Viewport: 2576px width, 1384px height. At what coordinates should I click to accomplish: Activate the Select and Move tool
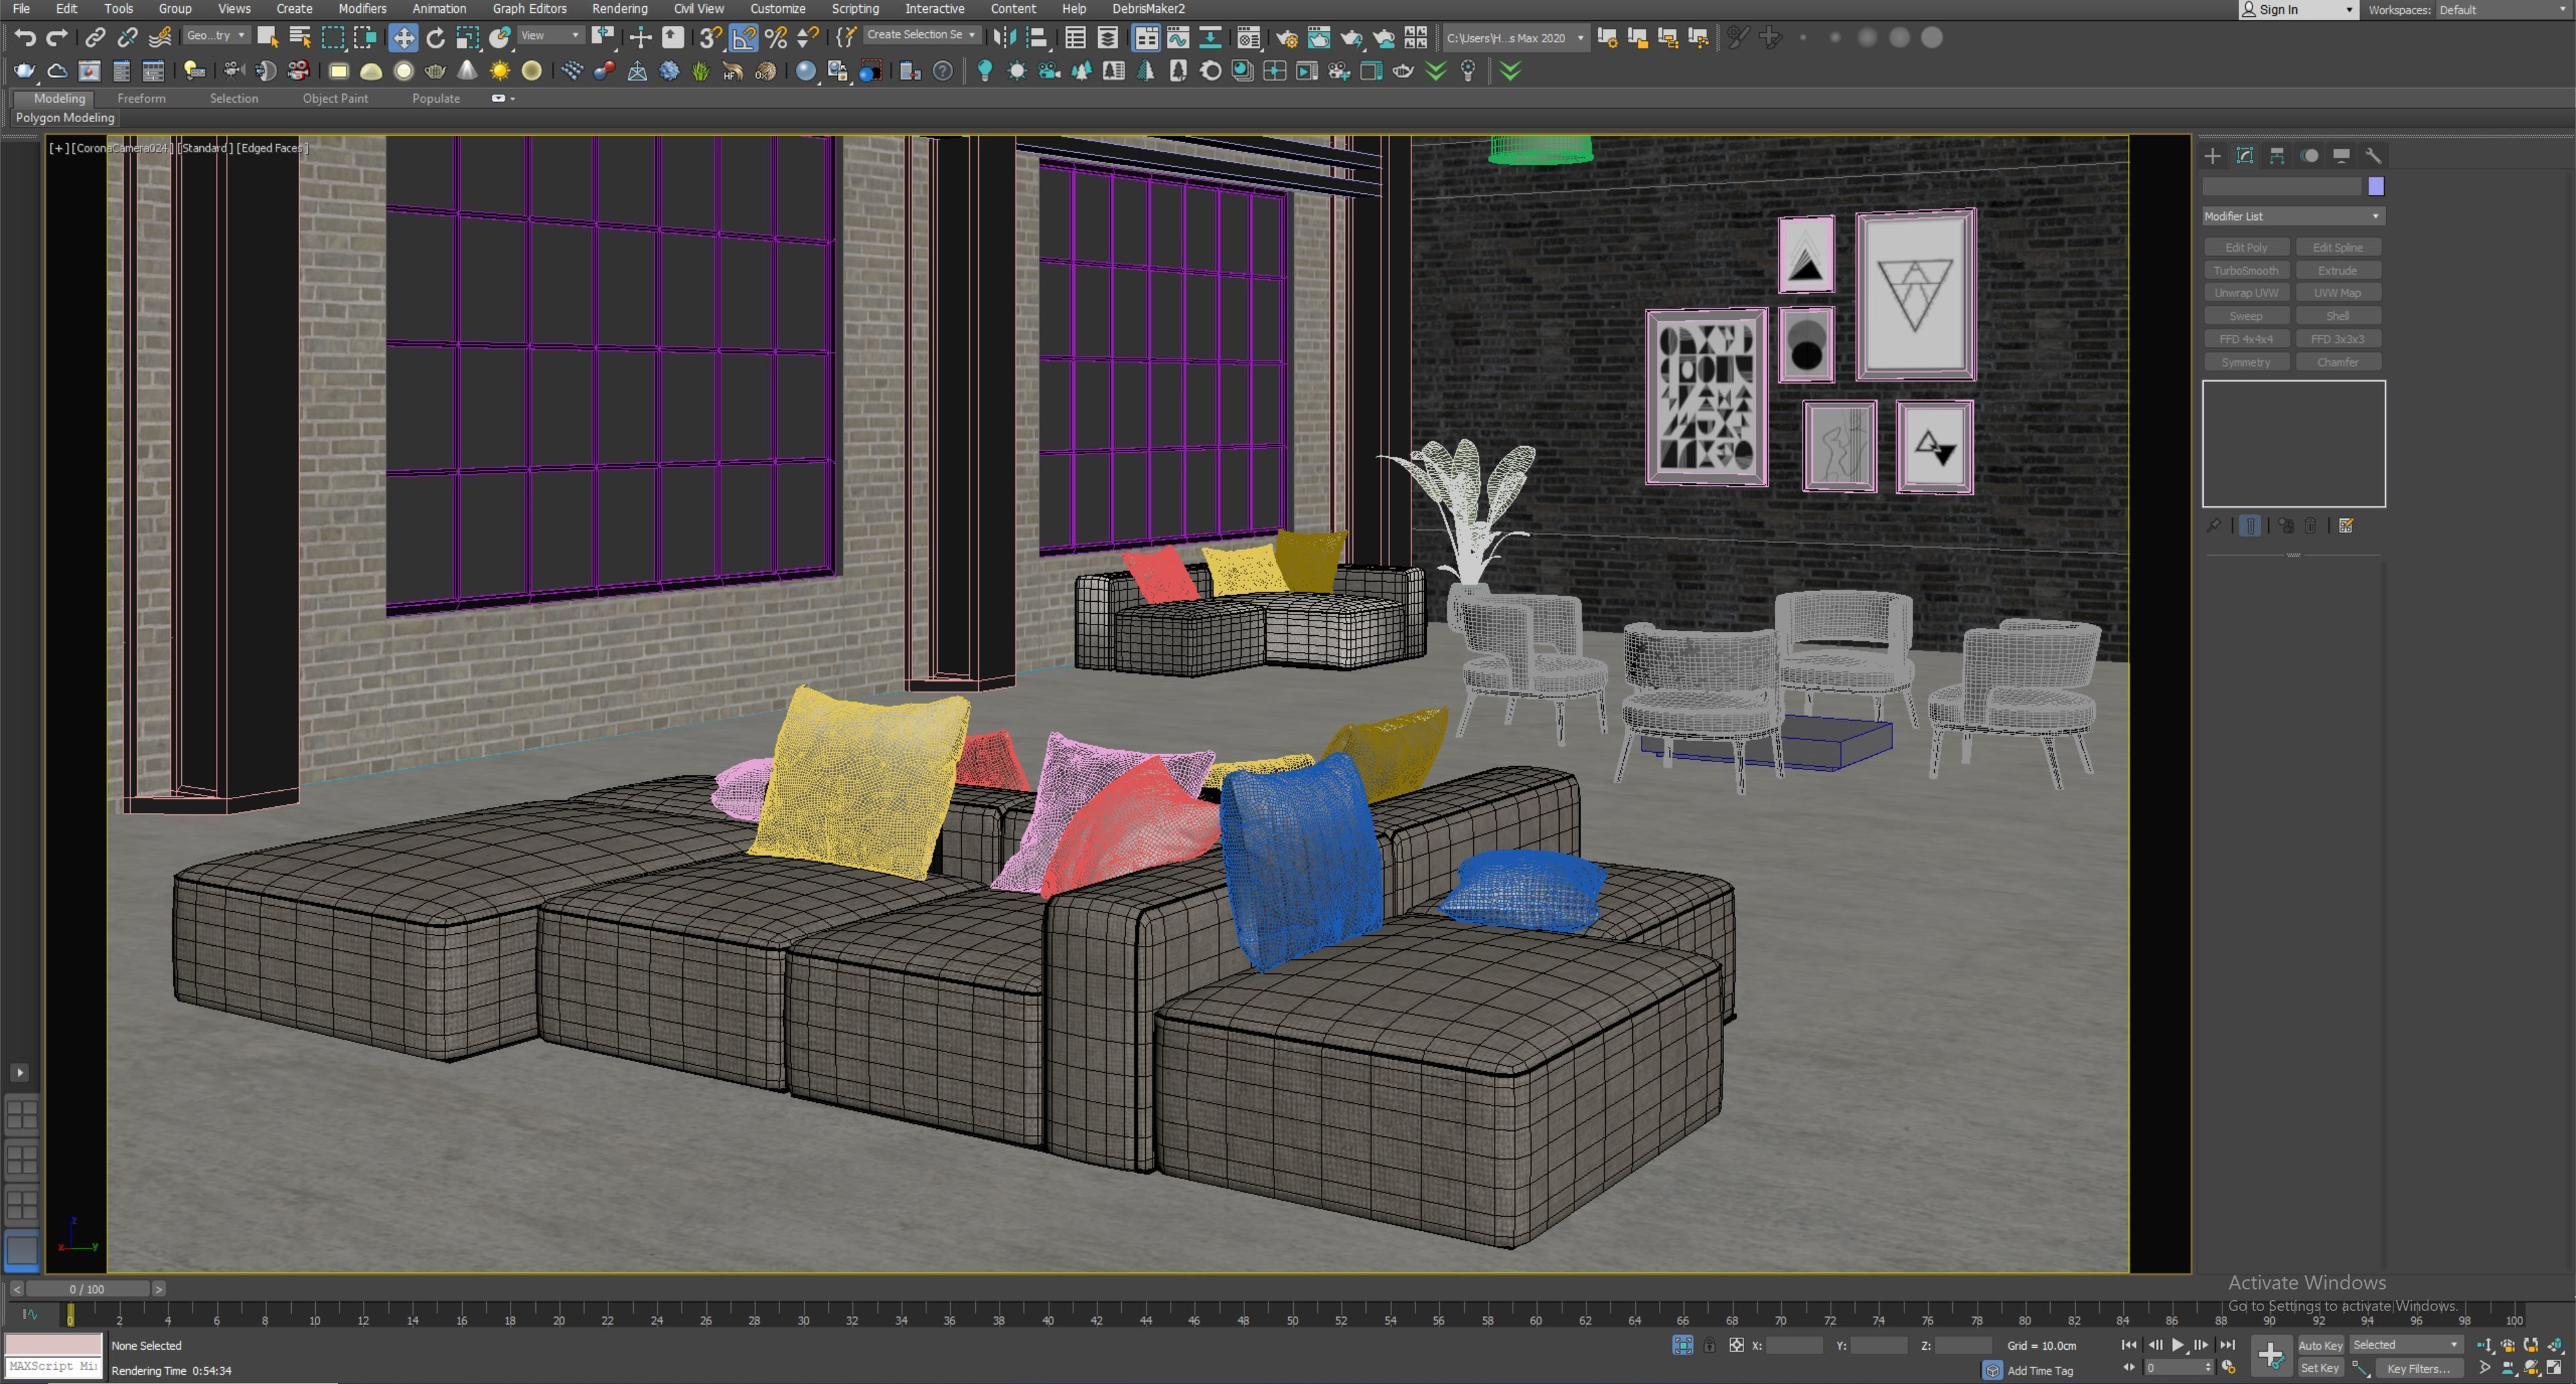[x=403, y=38]
